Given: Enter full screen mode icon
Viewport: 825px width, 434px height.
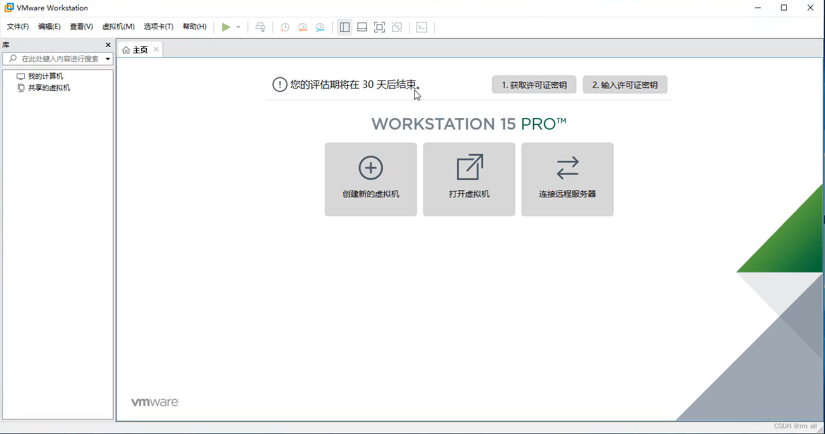Looking at the screenshot, I should 380,27.
